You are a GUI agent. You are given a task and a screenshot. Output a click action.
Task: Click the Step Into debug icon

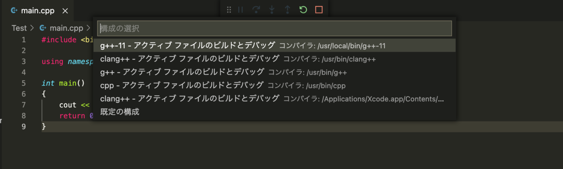point(272,9)
